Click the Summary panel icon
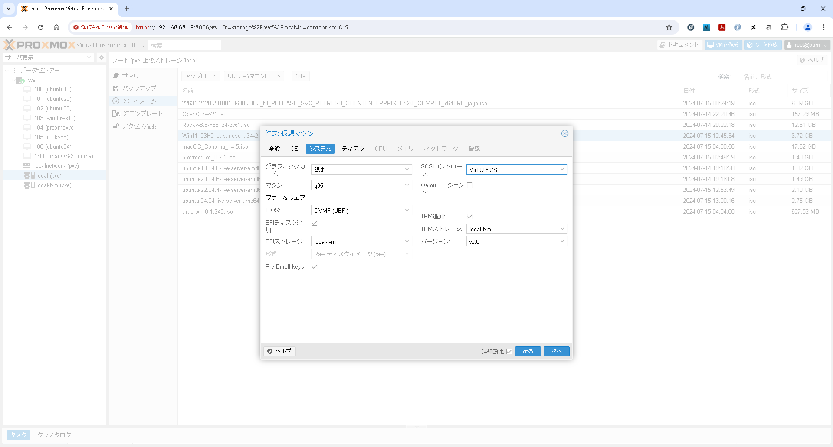The height and width of the screenshot is (447, 833). 116,76
